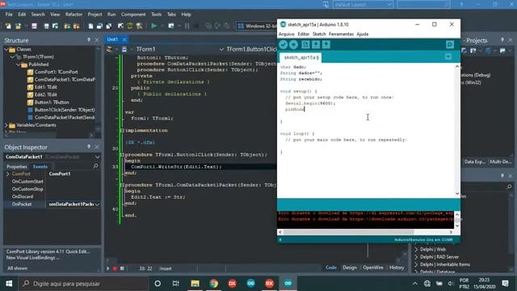Click macro record red button in editor
Viewport: 517px width, 291px height.
[x=115, y=268]
